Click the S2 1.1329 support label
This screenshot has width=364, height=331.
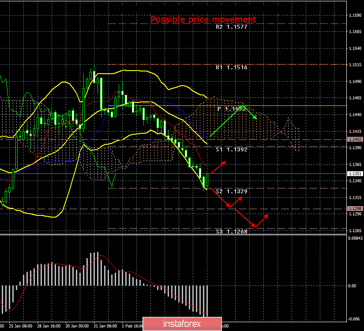coord(232,192)
